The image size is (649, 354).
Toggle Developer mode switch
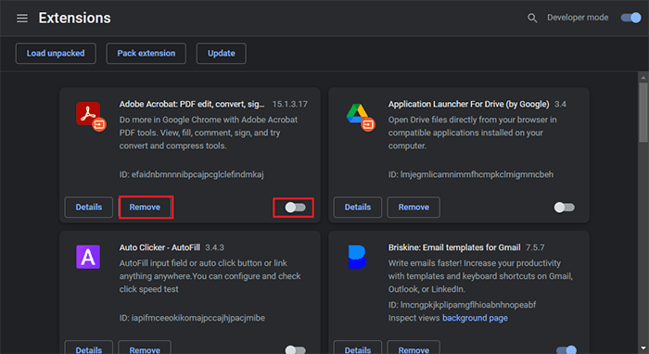[x=630, y=18]
